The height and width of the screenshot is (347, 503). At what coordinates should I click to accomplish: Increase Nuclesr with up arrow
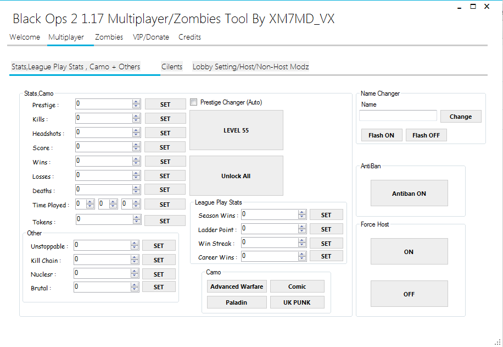point(135,271)
